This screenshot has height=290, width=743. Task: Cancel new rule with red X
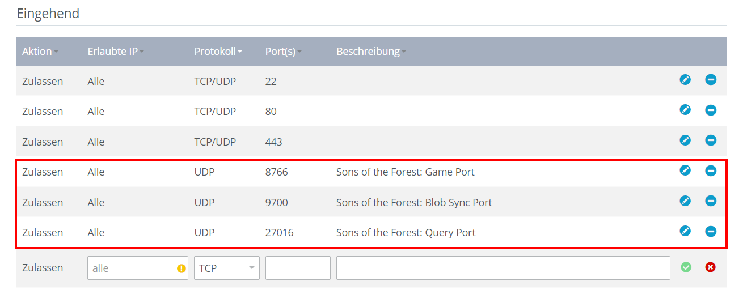[x=710, y=267]
